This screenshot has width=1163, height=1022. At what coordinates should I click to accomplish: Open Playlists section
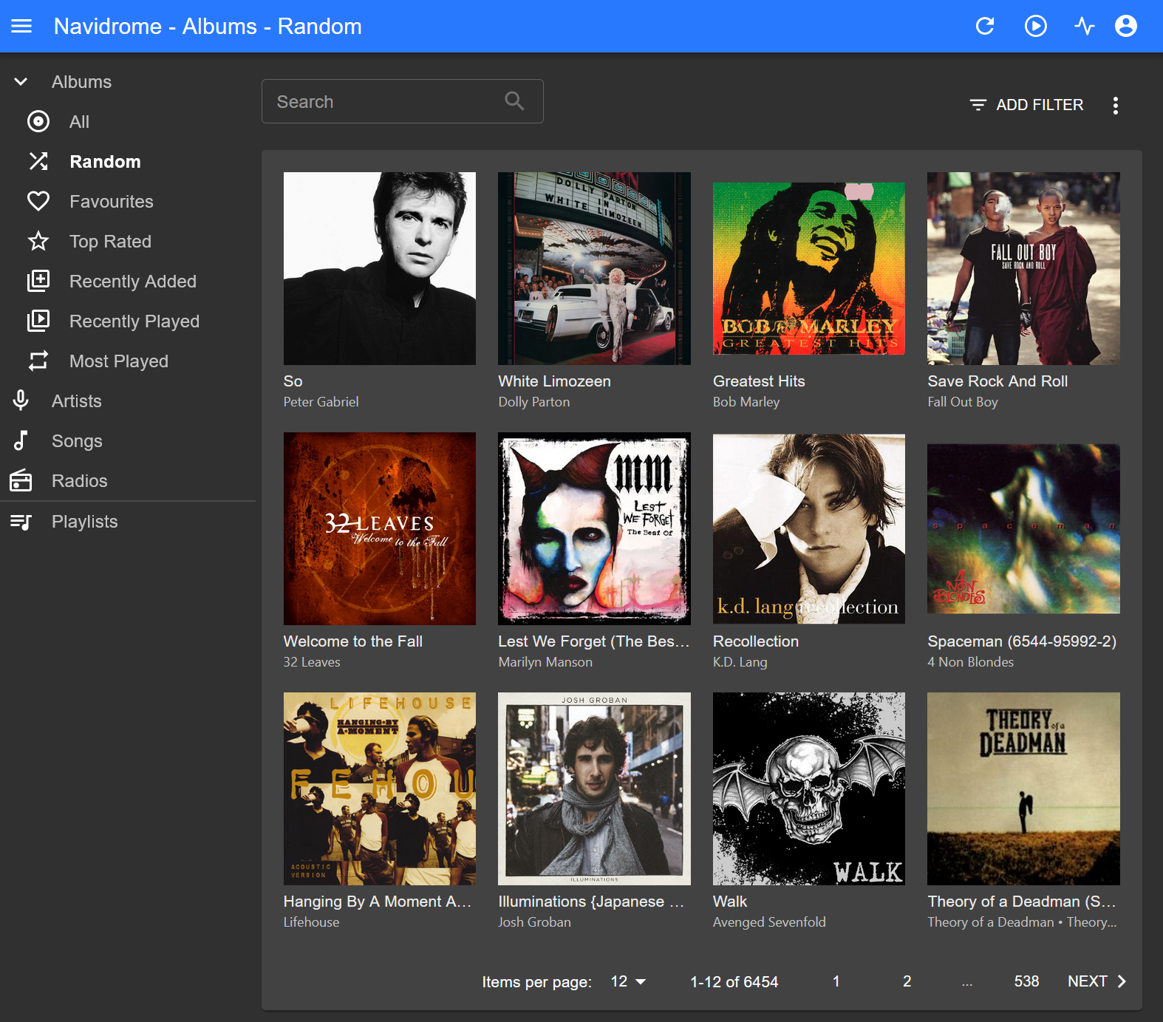[x=85, y=522]
